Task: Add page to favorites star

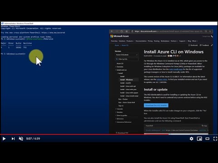Action: coord(210,31)
